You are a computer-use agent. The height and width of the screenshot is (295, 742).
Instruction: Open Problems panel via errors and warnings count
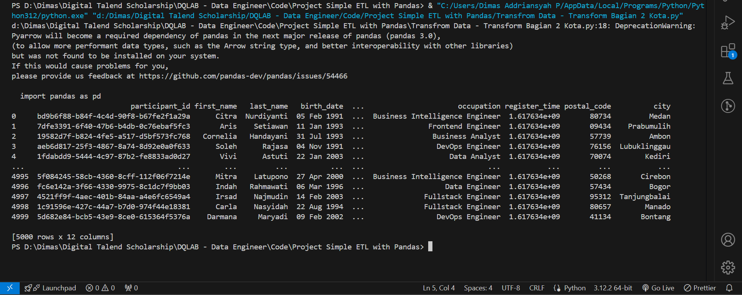point(100,288)
